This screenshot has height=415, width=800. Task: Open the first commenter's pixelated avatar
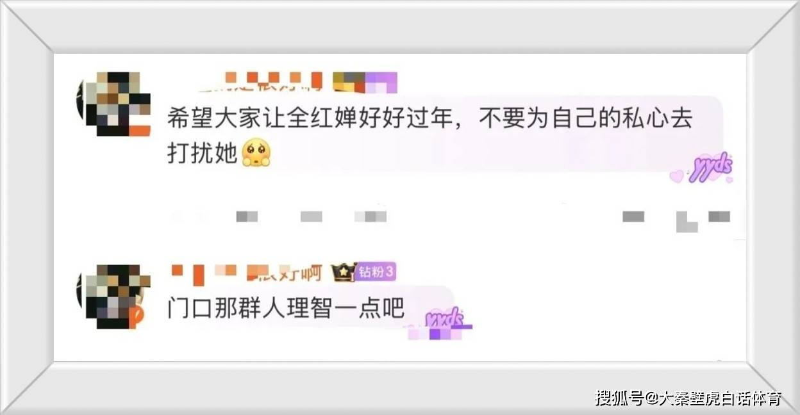(113, 104)
